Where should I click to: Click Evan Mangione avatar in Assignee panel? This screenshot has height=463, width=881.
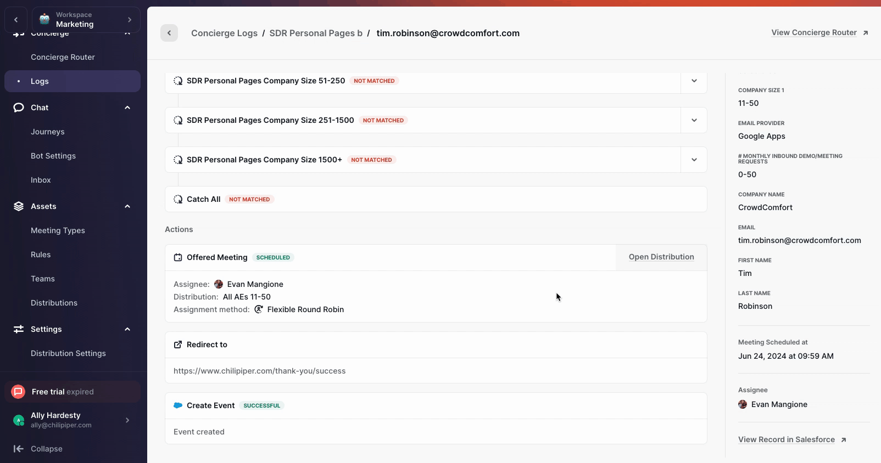pos(743,404)
